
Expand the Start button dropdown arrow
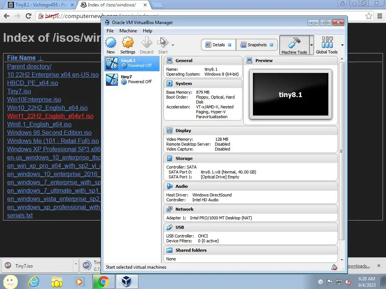(173, 45)
